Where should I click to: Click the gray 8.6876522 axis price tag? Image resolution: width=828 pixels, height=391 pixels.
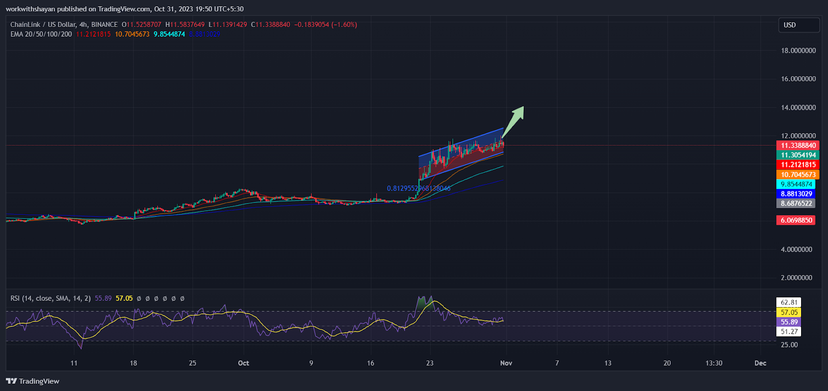(796, 204)
